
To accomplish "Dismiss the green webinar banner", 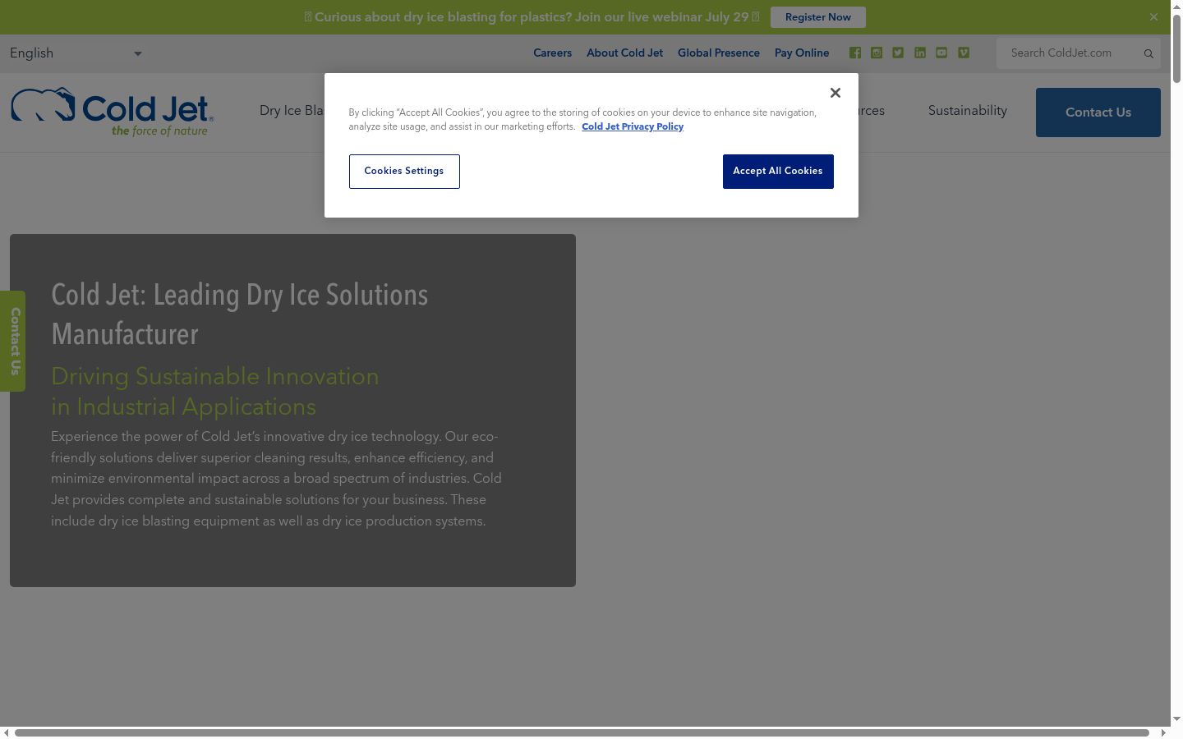I will click(x=1153, y=17).
